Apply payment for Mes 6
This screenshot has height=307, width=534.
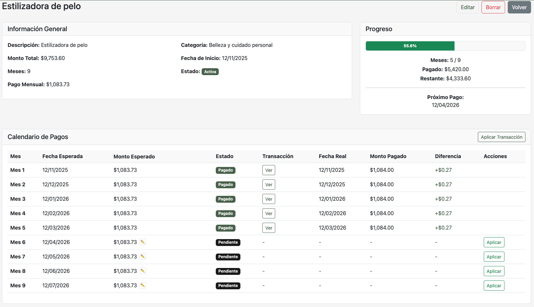click(x=494, y=242)
